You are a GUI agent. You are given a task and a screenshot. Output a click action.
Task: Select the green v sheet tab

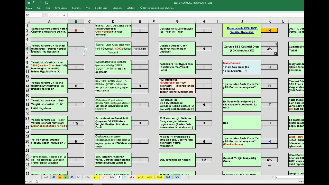coord(66,177)
